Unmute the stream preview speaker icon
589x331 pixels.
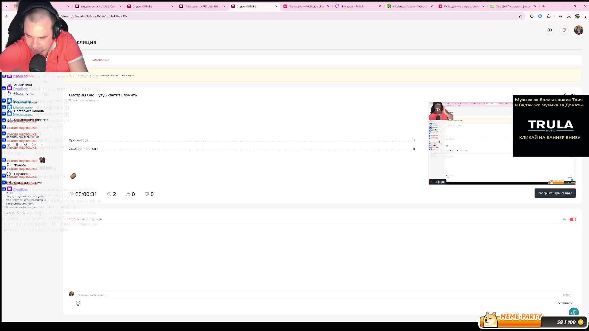point(438,109)
